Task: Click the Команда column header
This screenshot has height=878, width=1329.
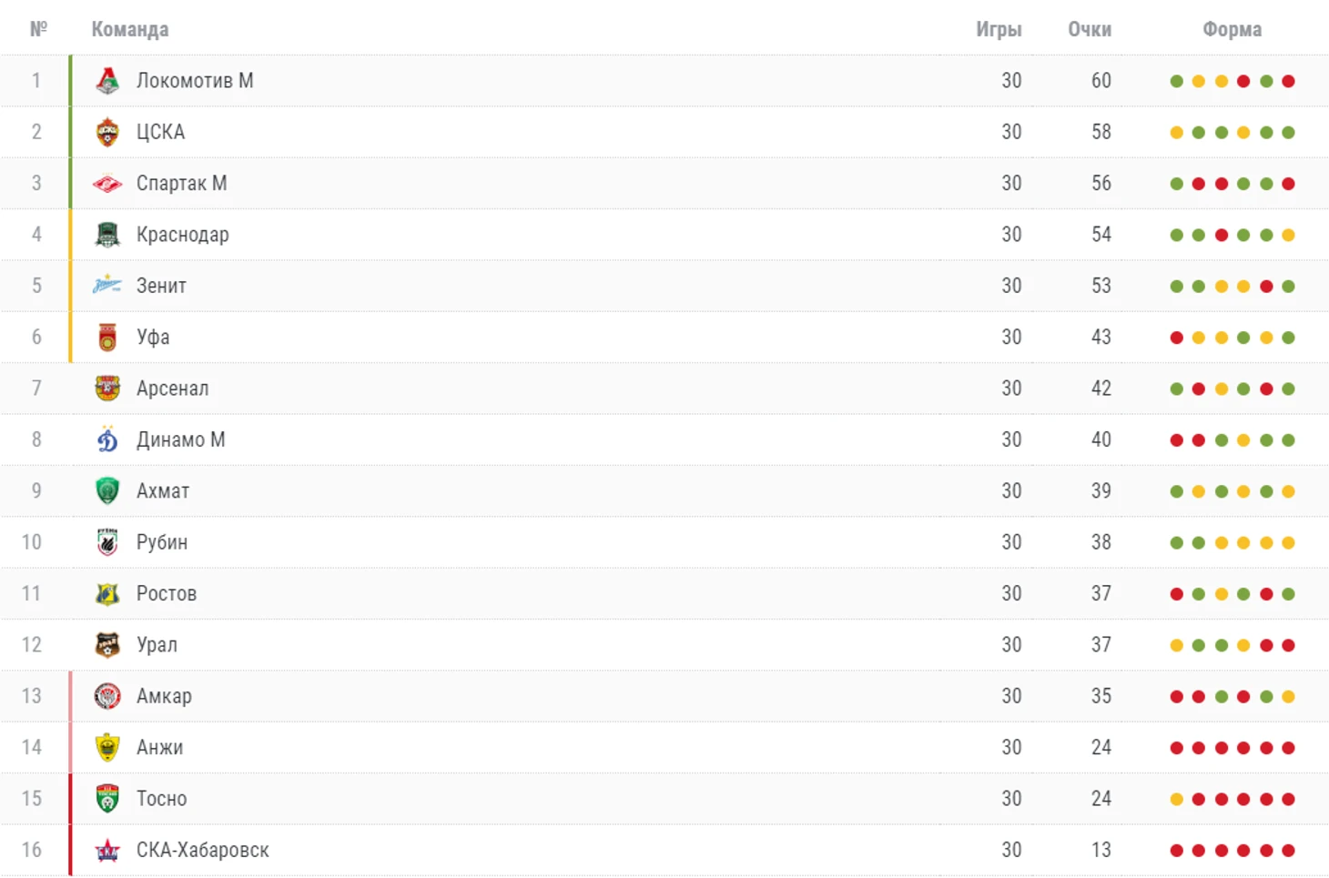Action: (x=130, y=29)
